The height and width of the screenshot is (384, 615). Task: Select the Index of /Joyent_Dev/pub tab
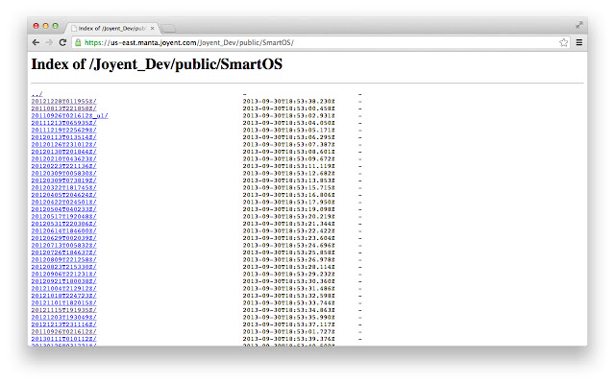(111, 28)
